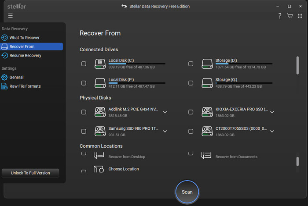
Task: Click the Raw File Formats document icon
Action: (x=4, y=86)
